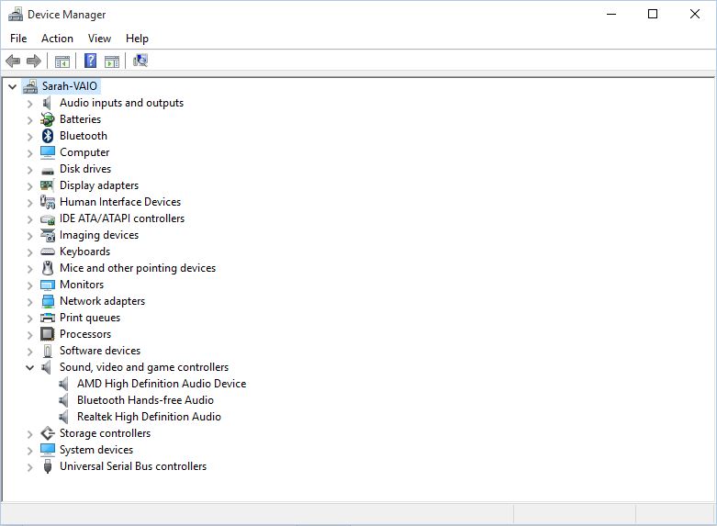717x526 pixels.
Task: Collapse the Sound, video and game controllers node
Action: [x=29, y=367]
